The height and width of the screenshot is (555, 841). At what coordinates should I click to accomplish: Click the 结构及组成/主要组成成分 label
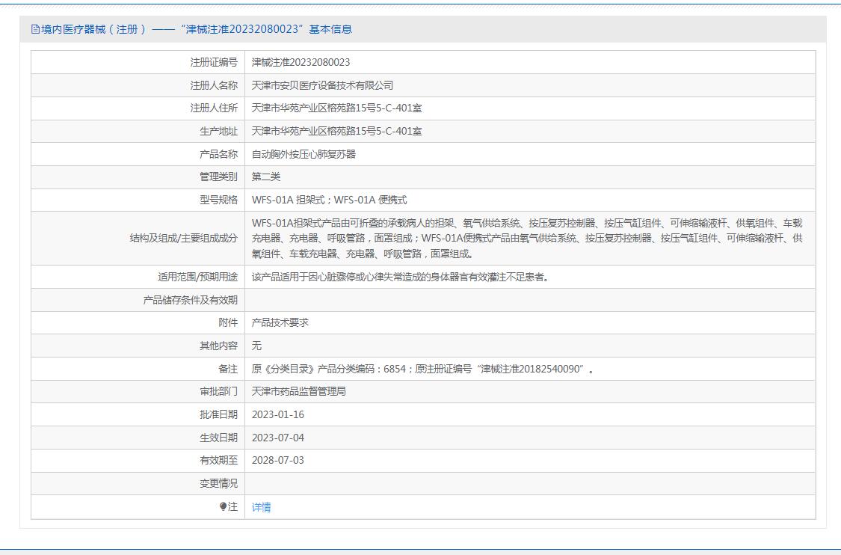(183, 239)
